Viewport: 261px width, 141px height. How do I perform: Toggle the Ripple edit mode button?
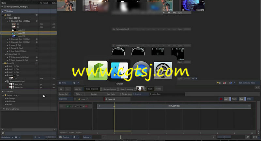234,99
